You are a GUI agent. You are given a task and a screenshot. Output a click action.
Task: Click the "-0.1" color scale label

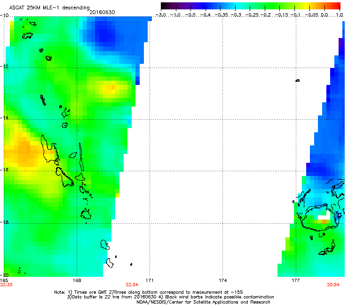coord(295,15)
